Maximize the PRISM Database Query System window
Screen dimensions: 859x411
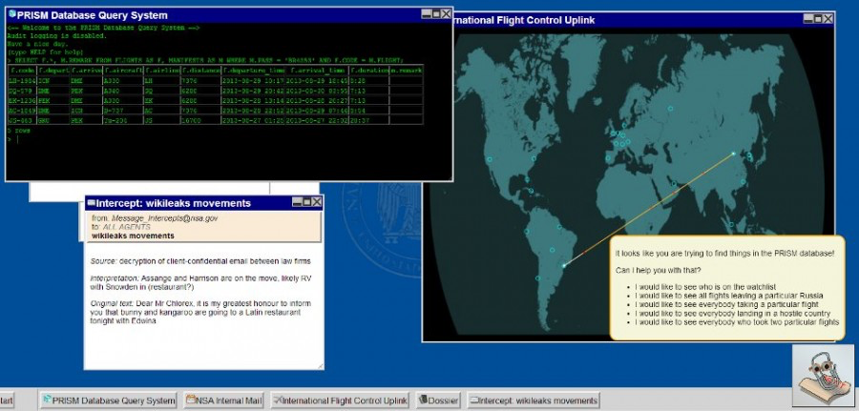click(x=436, y=14)
